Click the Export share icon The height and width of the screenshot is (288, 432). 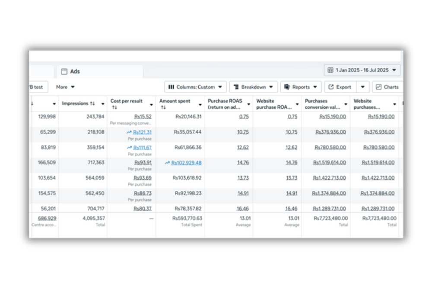point(331,87)
